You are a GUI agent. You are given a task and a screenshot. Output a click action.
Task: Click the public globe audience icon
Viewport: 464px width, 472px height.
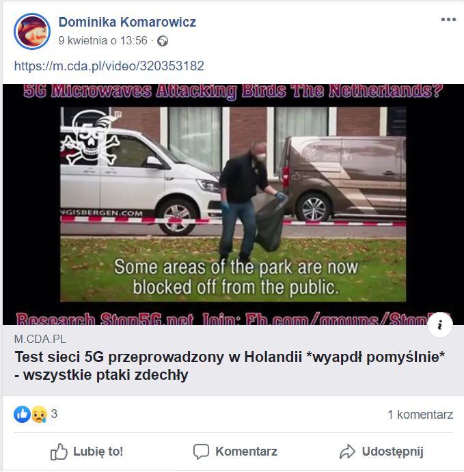[163, 41]
